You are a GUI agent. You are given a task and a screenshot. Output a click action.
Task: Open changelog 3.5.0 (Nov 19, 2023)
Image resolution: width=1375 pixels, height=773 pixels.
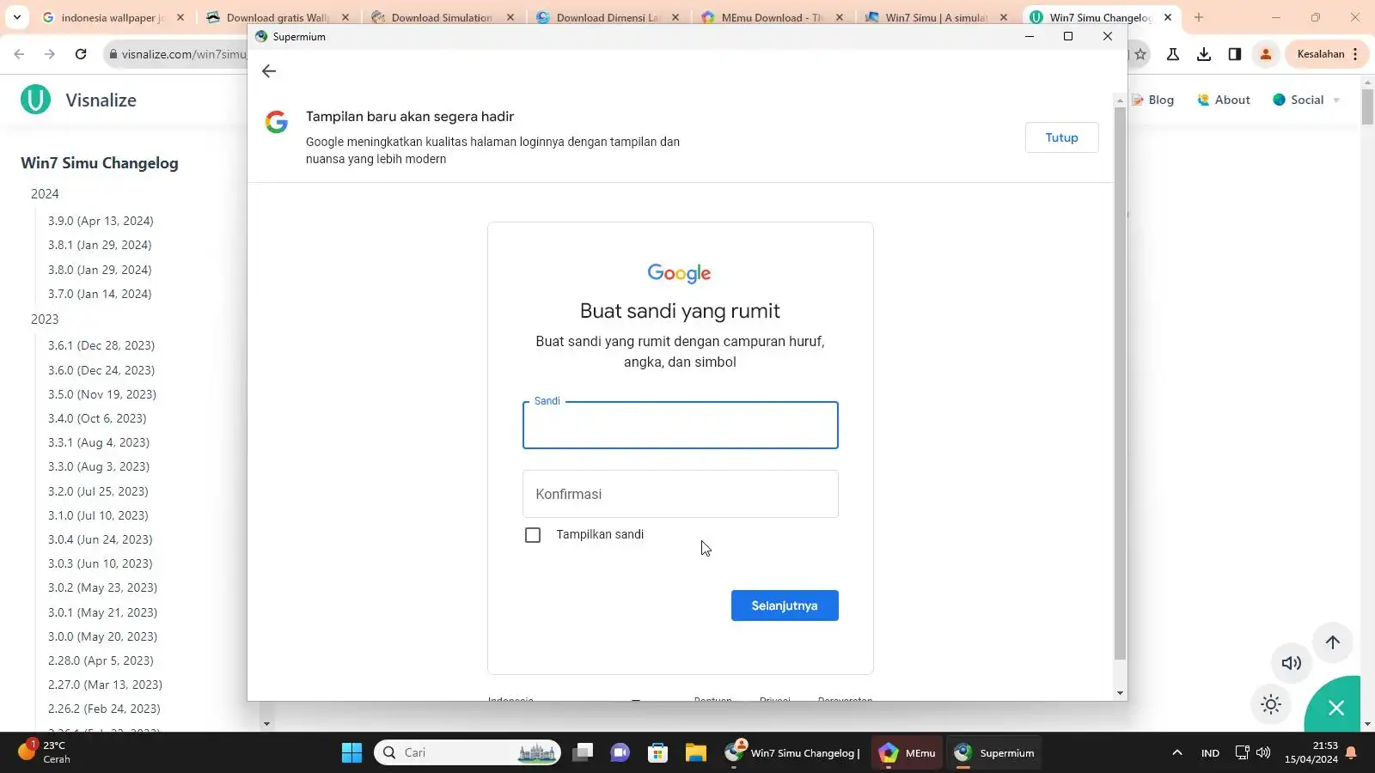pos(102,394)
